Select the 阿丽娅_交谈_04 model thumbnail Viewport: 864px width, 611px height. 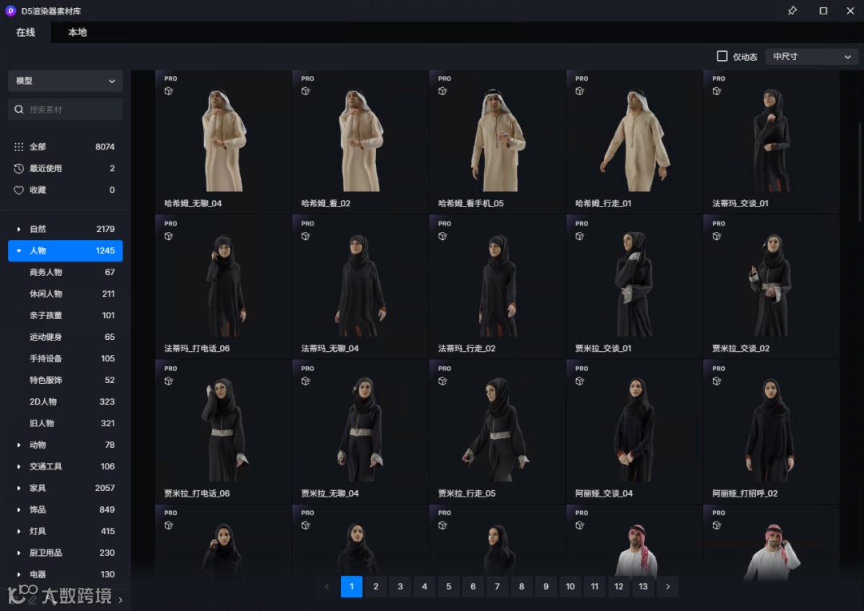coord(634,430)
